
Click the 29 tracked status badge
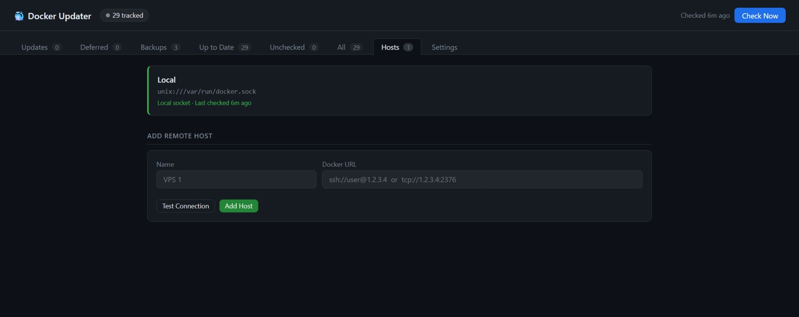[124, 15]
